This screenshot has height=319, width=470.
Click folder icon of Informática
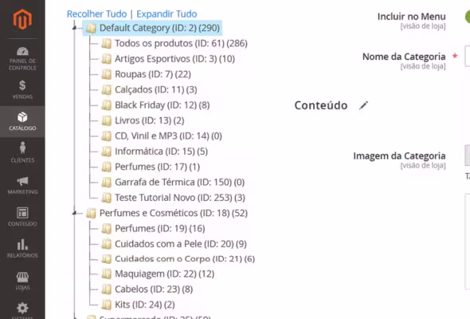[107, 152]
